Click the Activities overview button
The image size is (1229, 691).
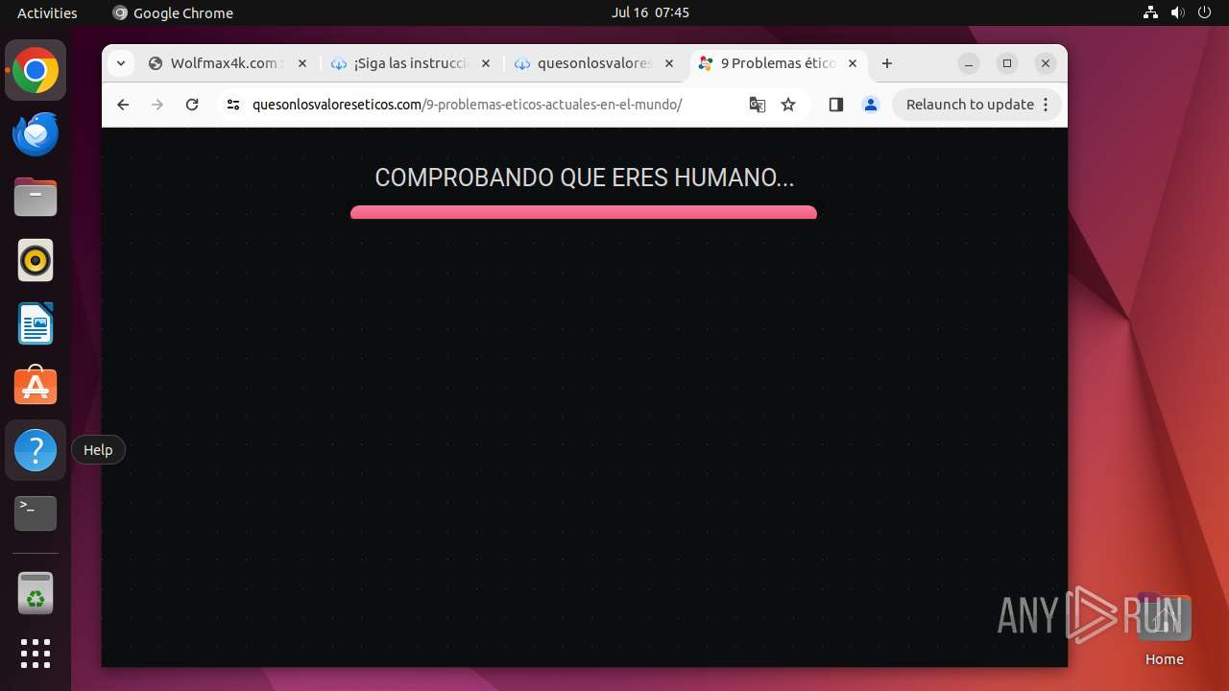[47, 12]
